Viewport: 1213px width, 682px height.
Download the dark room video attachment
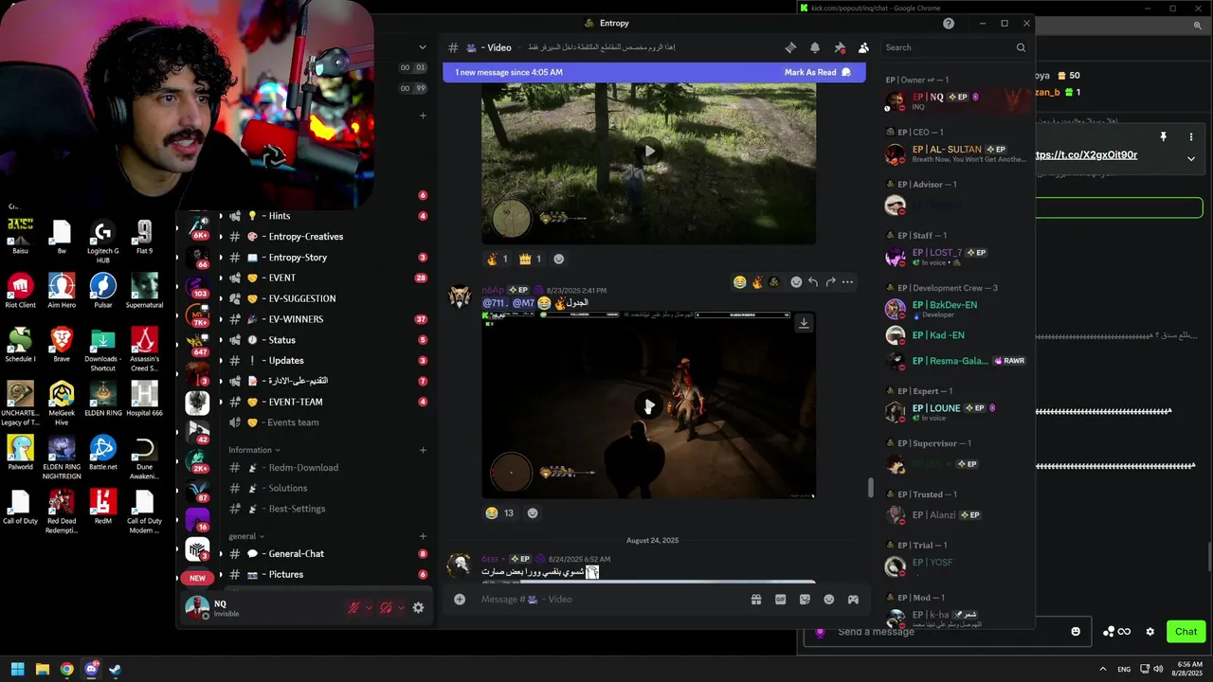804,323
